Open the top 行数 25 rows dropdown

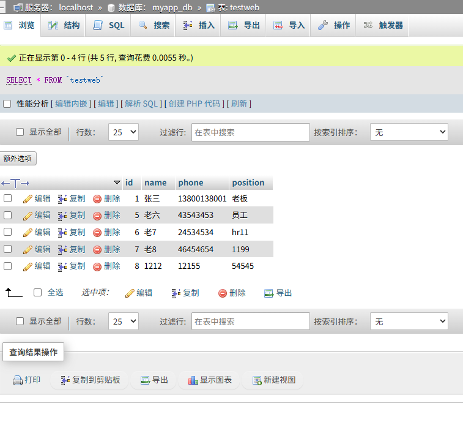coord(124,132)
